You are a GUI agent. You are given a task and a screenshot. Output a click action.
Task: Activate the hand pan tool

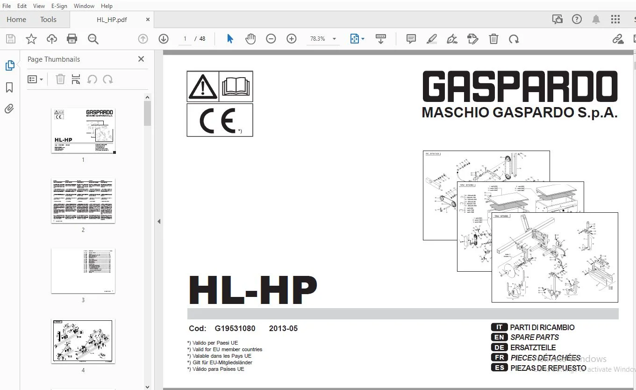coord(250,39)
